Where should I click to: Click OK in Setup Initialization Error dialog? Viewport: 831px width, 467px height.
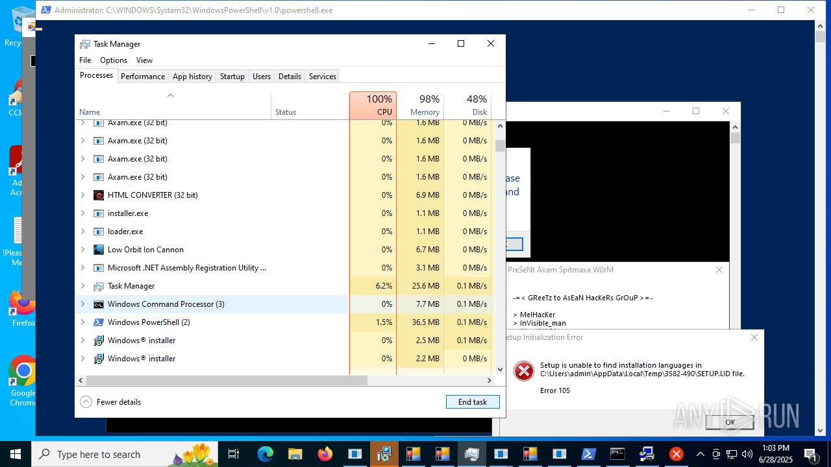[x=730, y=422]
